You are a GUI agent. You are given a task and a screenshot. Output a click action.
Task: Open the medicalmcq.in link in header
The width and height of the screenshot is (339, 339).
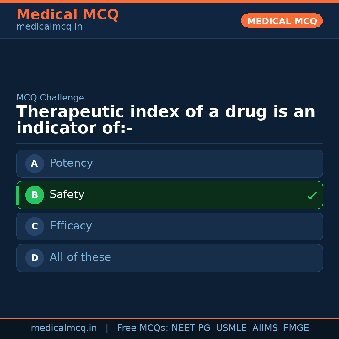(x=49, y=27)
